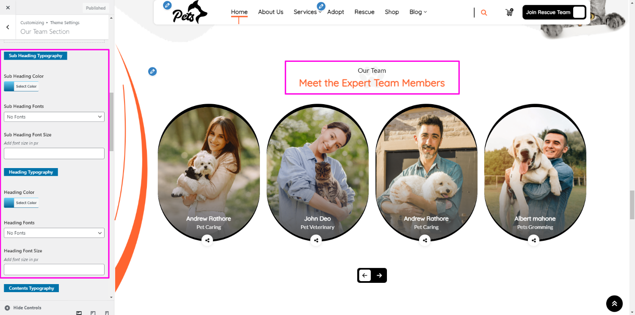Click the edit pencil icon over the Pets logo
Viewport: 635px width, 315px height.
coord(168,6)
